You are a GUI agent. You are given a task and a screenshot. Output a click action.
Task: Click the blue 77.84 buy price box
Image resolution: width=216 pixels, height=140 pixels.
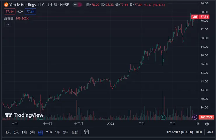tap(30, 11)
